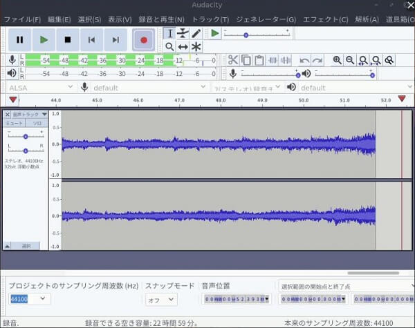Select the Envelope tool
415x328 pixels.
pyautogui.click(x=183, y=33)
